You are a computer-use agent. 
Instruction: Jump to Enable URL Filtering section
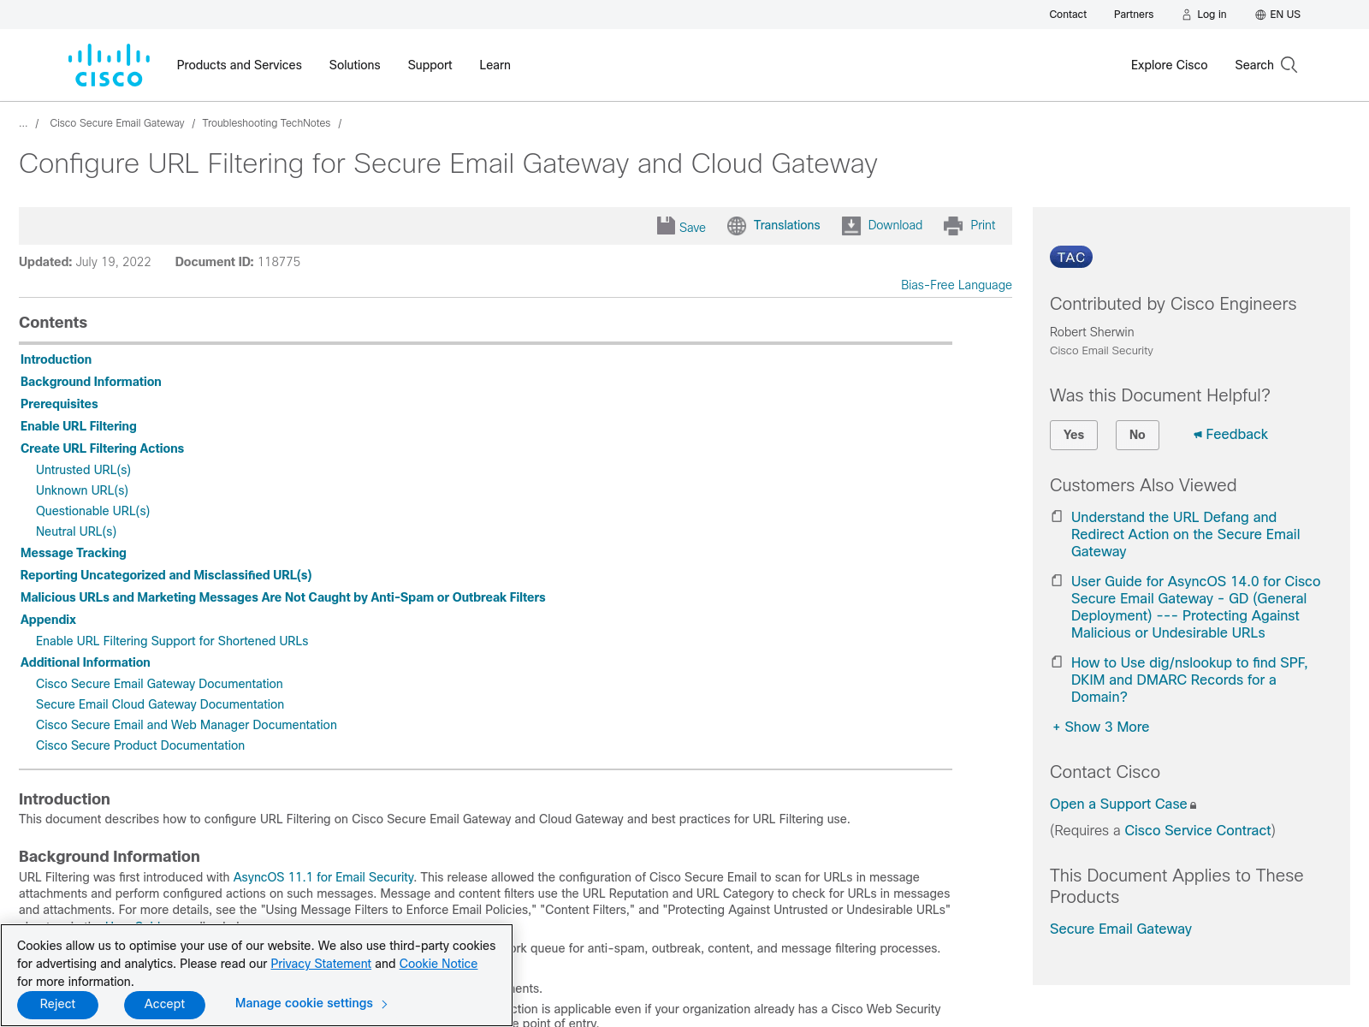coord(79,426)
